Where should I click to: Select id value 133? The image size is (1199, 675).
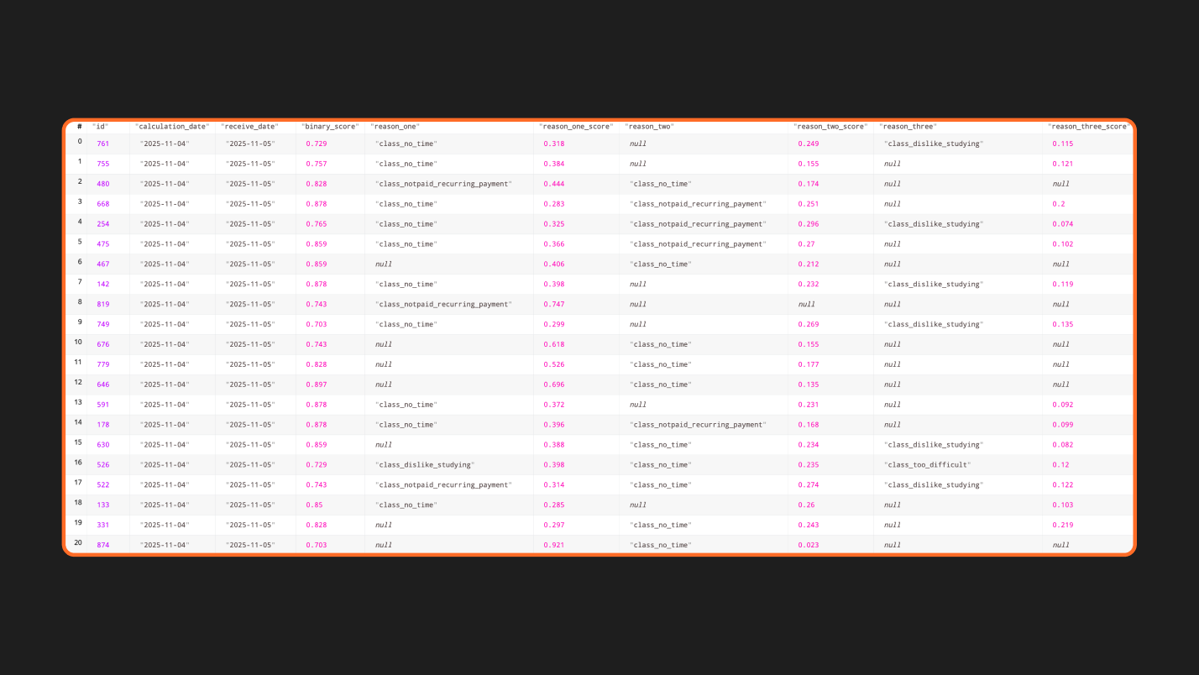click(102, 505)
